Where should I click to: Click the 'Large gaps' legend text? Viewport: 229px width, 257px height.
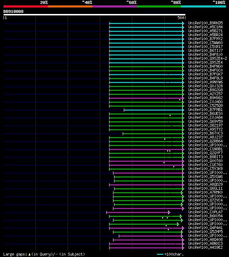(x=15, y=254)
